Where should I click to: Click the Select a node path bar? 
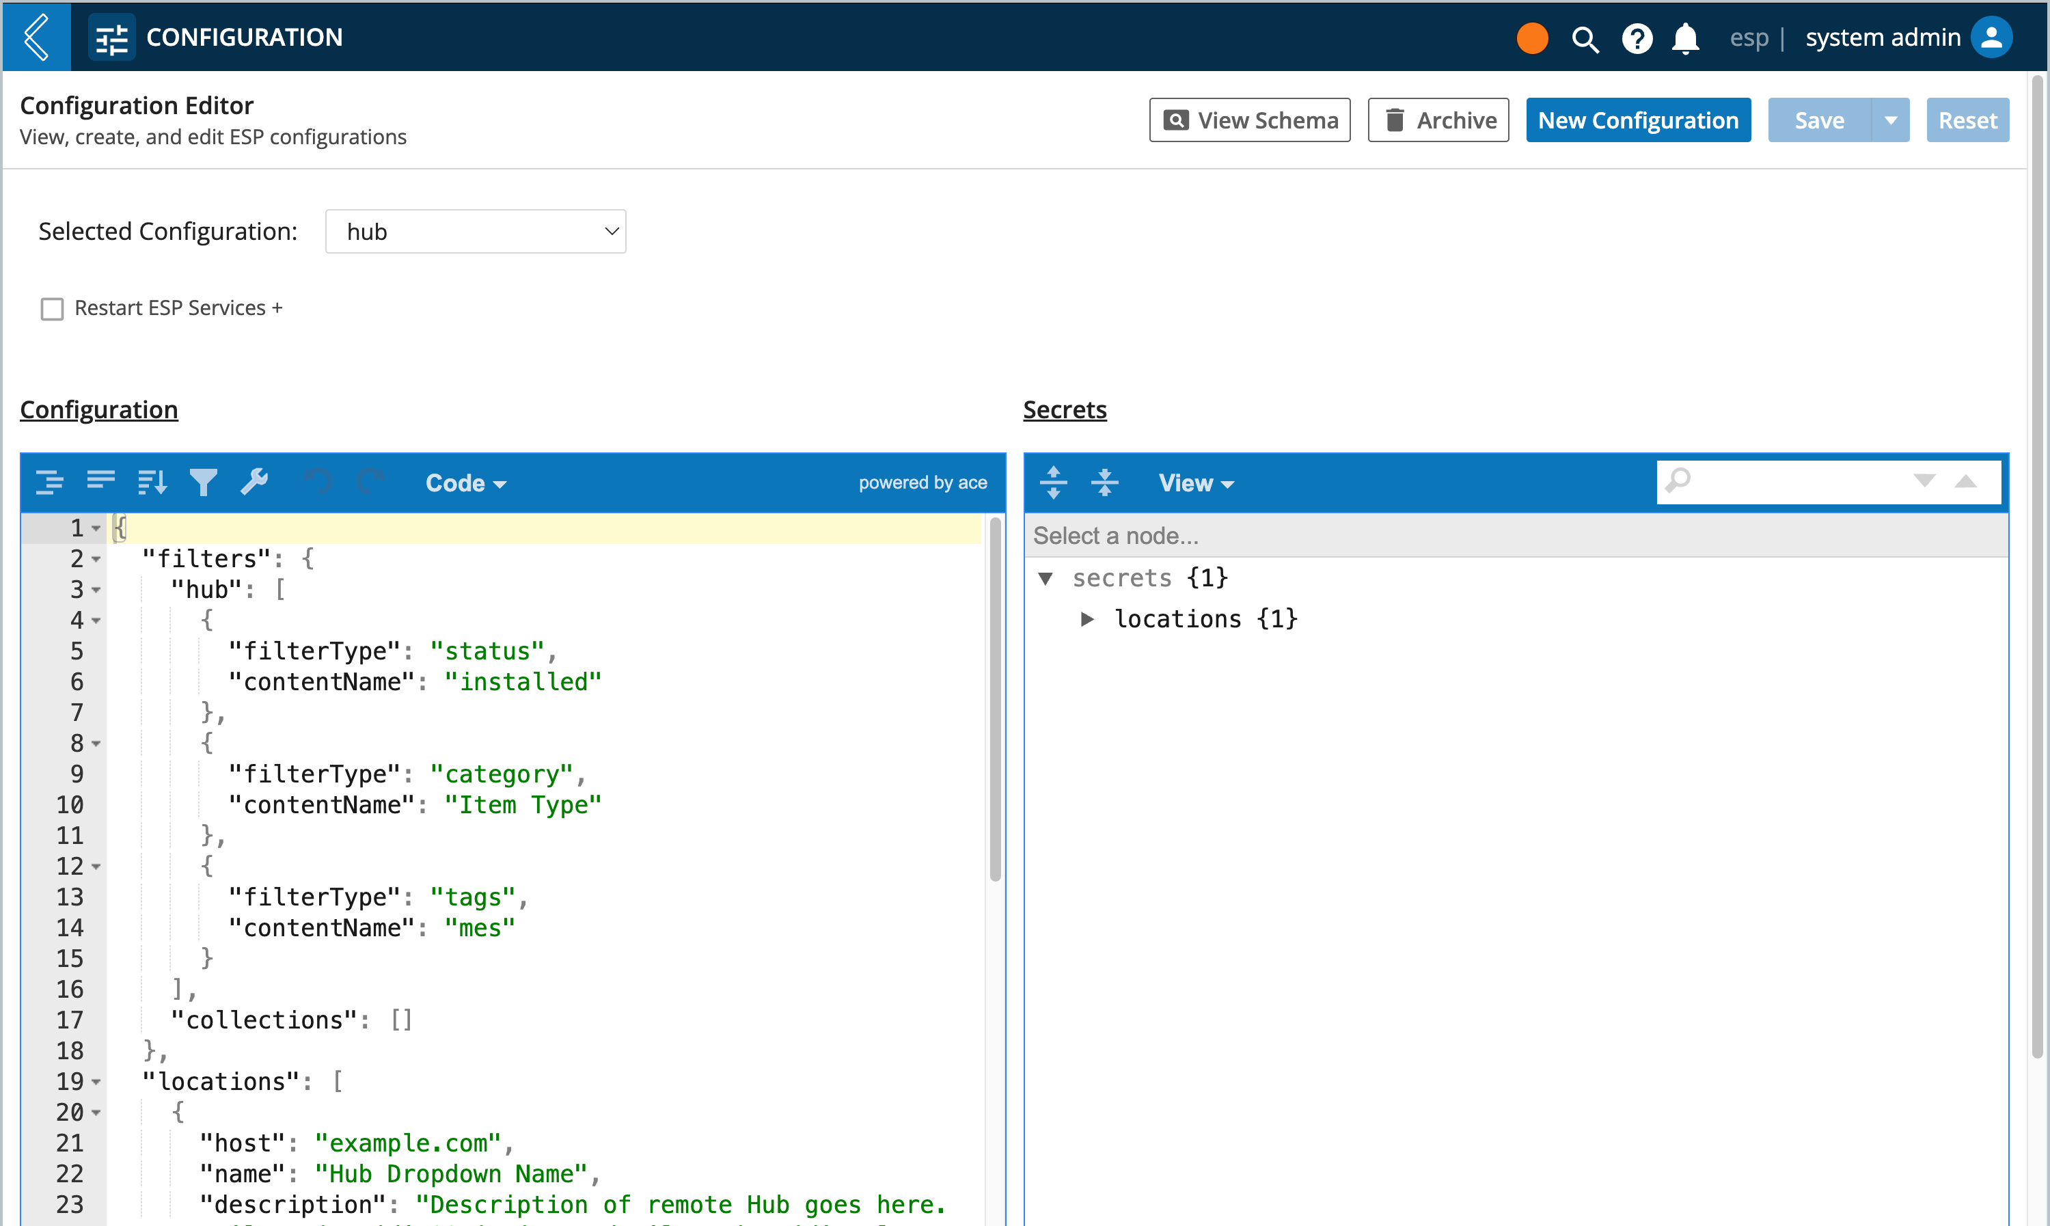click(x=1516, y=535)
